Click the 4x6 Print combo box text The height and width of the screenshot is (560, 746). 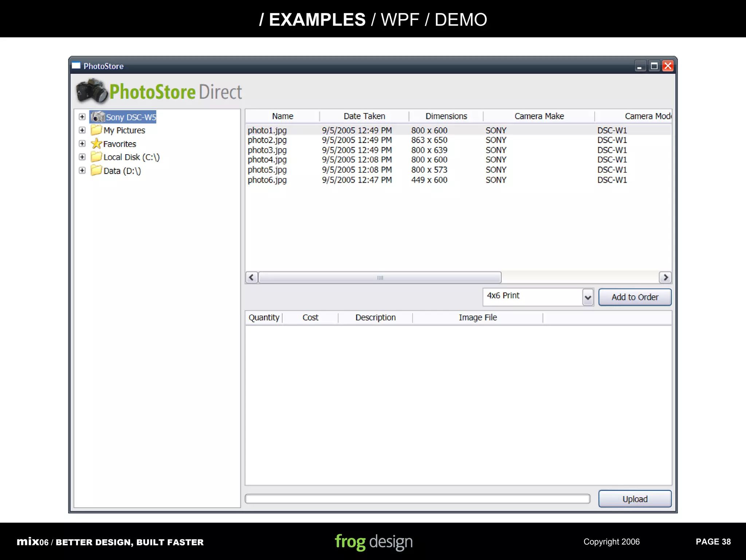pyautogui.click(x=503, y=296)
